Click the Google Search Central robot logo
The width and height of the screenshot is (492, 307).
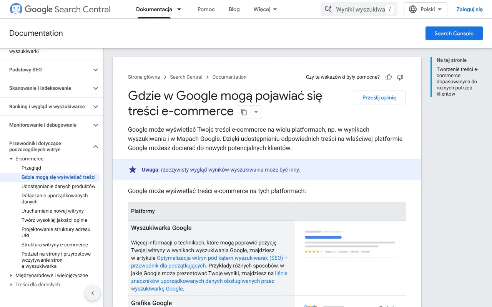pos(16,9)
